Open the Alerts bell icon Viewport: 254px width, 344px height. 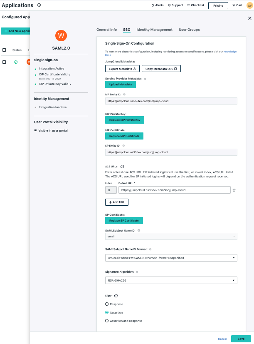(153, 5)
